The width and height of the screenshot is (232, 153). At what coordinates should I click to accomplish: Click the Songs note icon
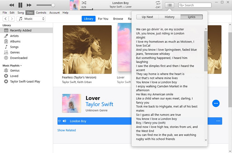point(6,47)
